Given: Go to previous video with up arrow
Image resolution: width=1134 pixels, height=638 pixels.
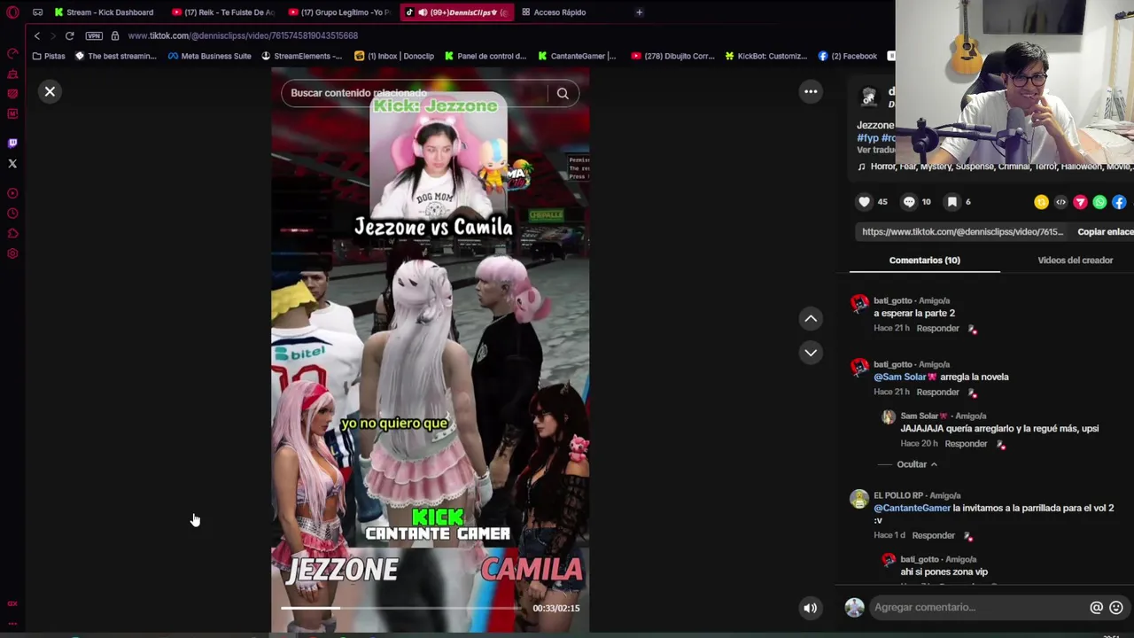Looking at the screenshot, I should pyautogui.click(x=811, y=318).
